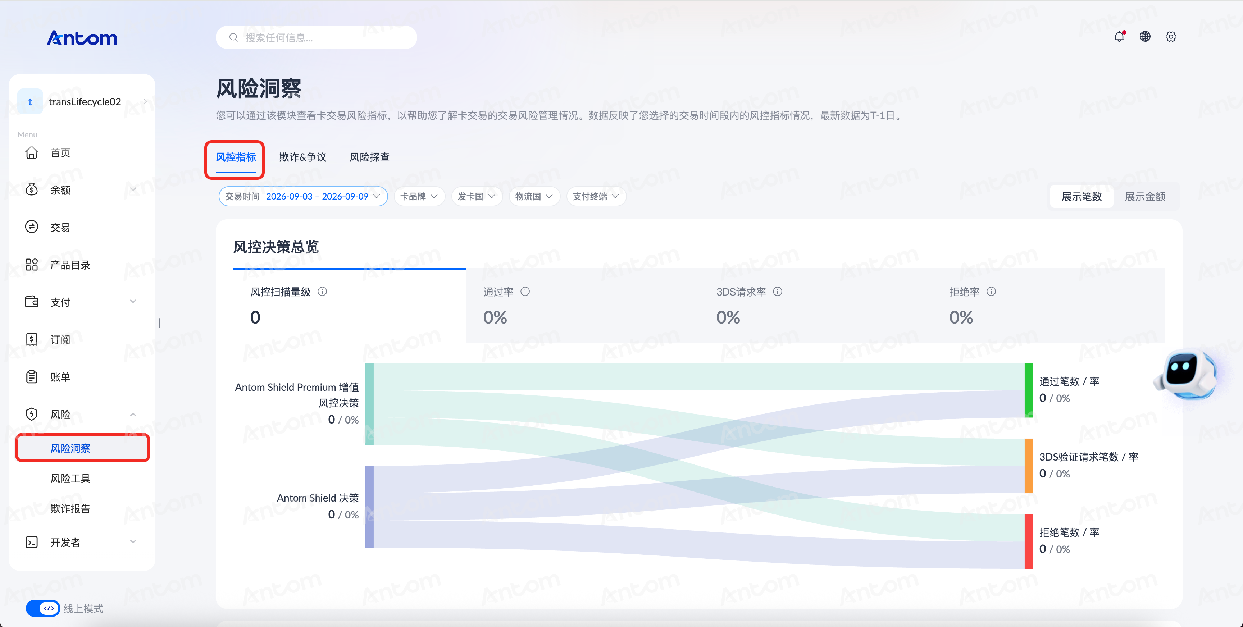1243x627 pixels.
Task: Click info icon beside 通过率
Action: 525,292
